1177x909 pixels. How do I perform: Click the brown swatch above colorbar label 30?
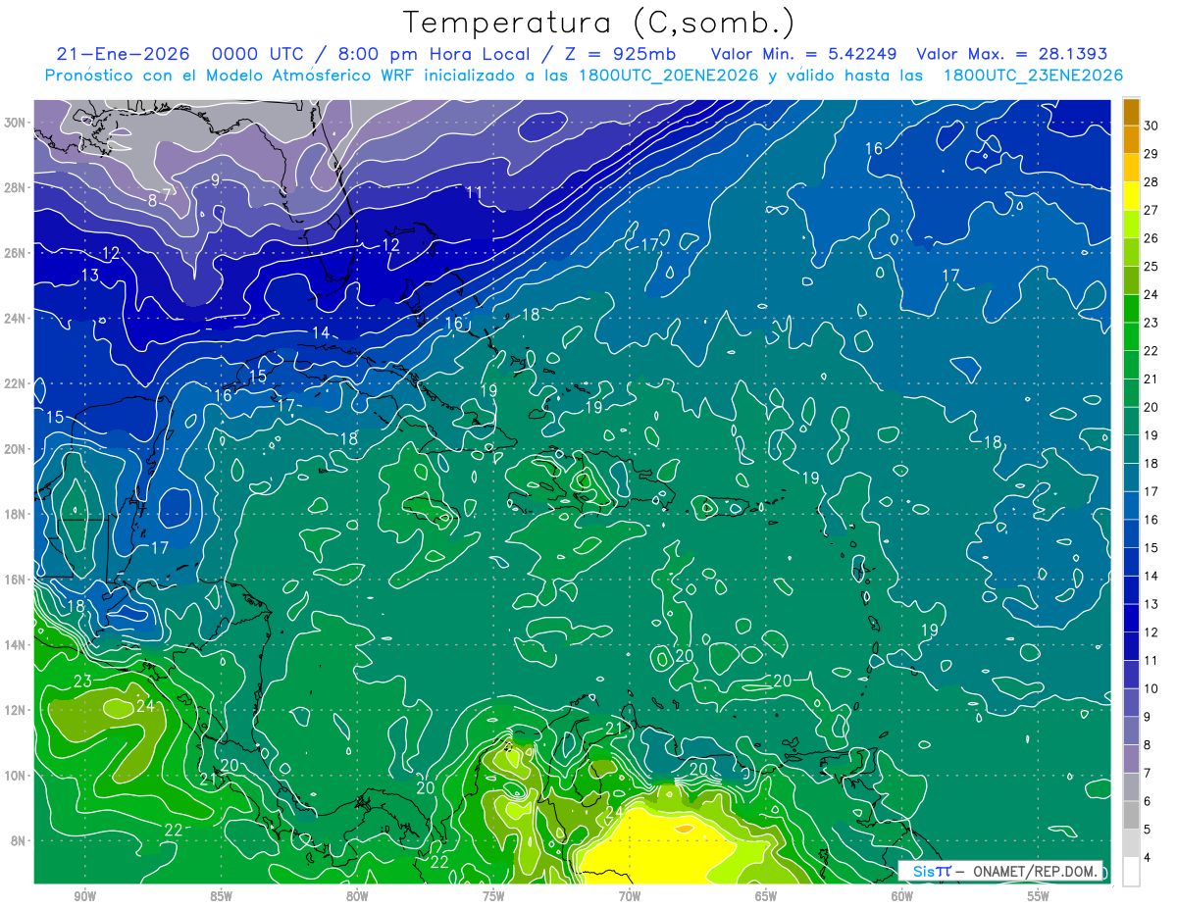1131,112
